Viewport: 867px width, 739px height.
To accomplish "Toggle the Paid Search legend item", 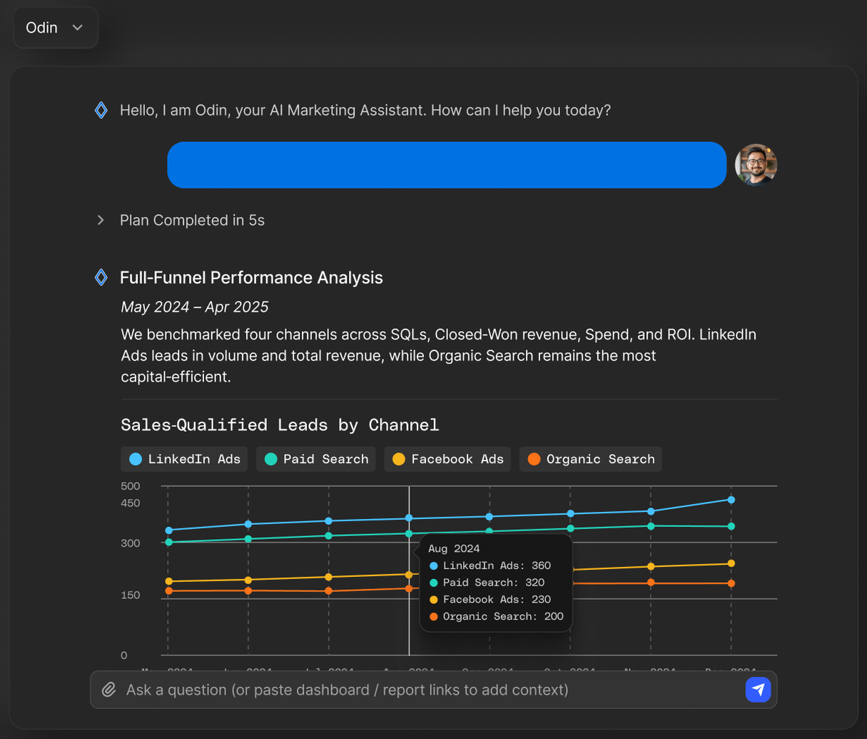I will click(x=316, y=459).
